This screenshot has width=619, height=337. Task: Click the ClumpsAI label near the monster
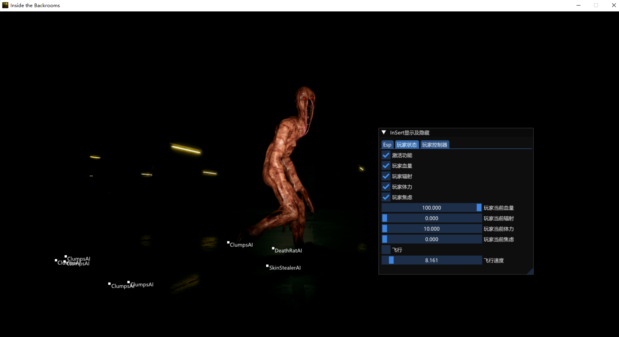[241, 245]
